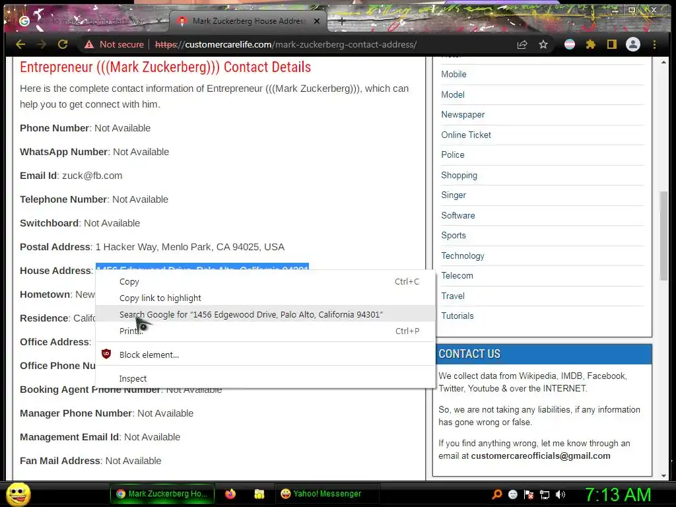Open a new tab with plus

click(341, 20)
